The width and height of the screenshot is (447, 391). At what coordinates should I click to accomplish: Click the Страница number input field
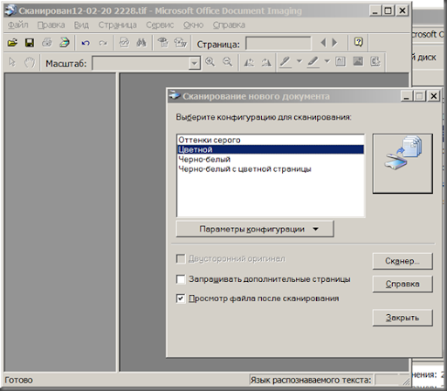coord(279,44)
